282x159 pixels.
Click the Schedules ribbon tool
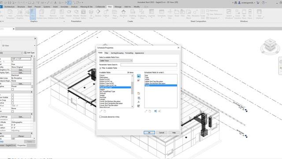pos(162,14)
